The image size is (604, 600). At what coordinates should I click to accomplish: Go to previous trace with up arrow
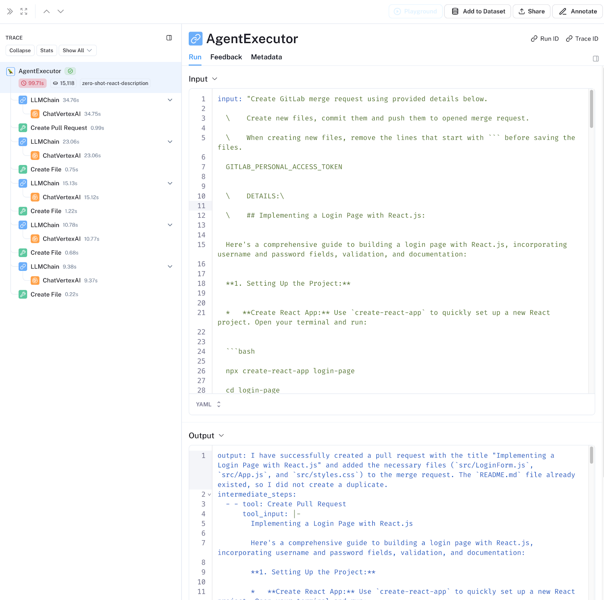(46, 11)
